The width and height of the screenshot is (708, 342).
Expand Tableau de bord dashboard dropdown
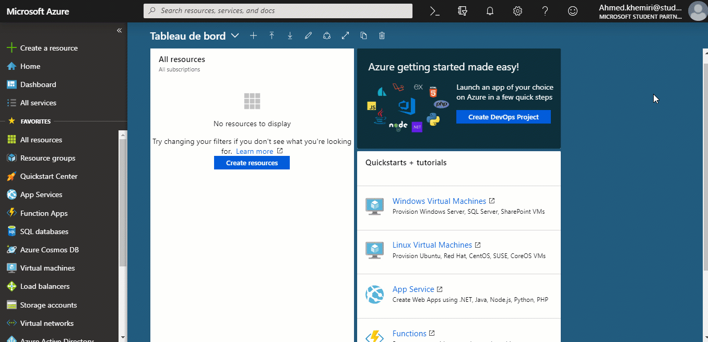[x=235, y=35]
